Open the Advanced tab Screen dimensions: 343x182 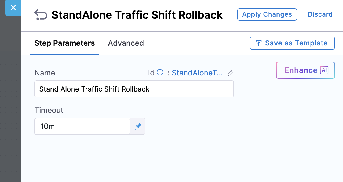click(x=126, y=43)
